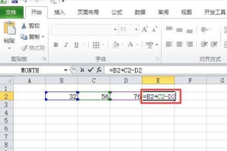Screen dimensions: 227x151
Task: Open the 开发工具 tab
Action: [x=215, y=12]
